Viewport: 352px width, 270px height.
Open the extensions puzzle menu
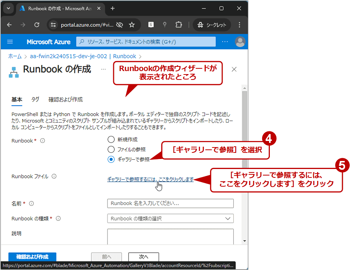(x=178, y=25)
